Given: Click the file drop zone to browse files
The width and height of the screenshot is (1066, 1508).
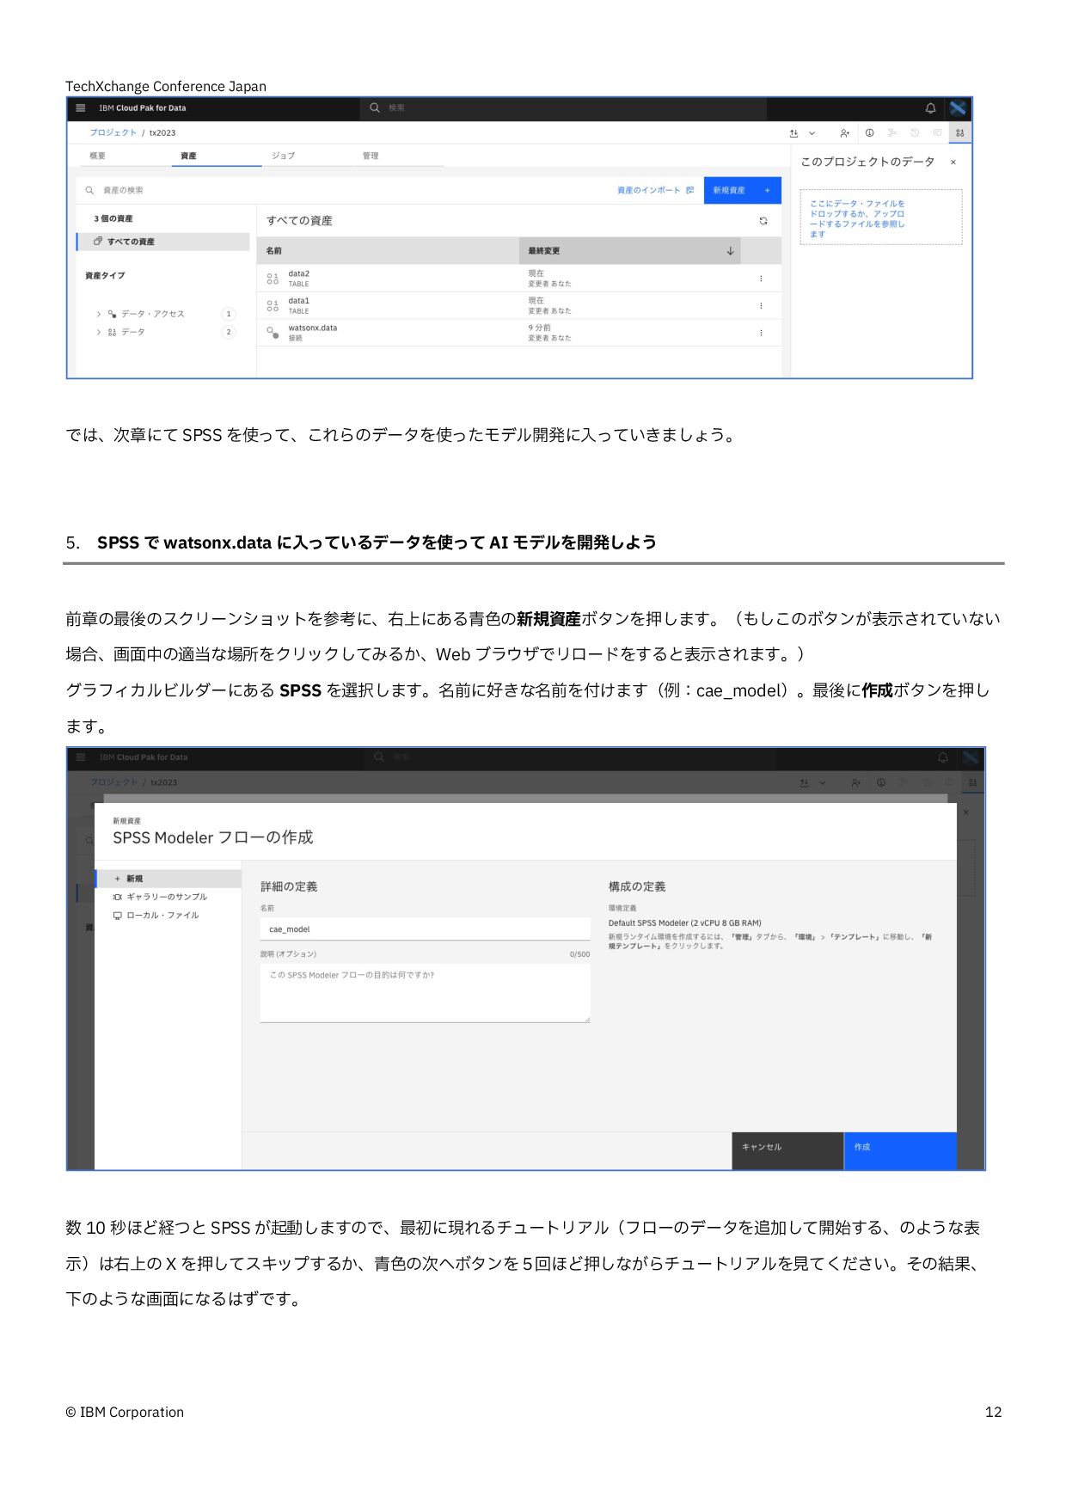Looking at the screenshot, I should pos(881,218).
